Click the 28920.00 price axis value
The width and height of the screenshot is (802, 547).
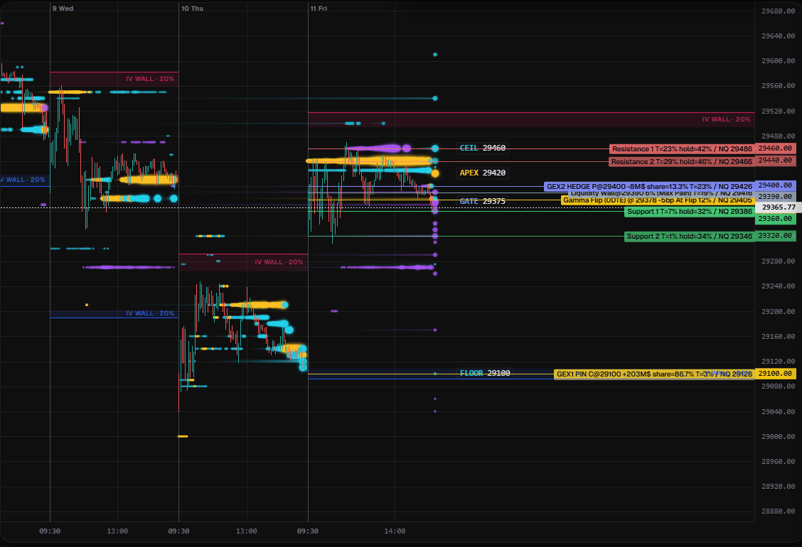778,487
